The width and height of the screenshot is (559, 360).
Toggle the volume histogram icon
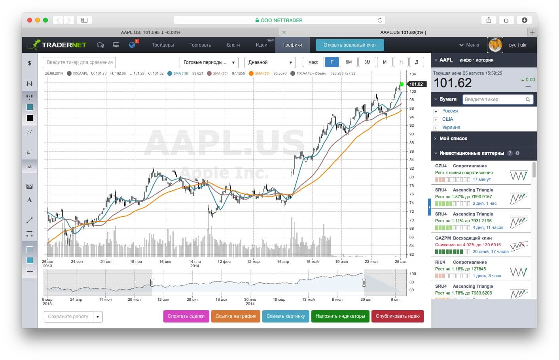pyautogui.click(x=29, y=166)
